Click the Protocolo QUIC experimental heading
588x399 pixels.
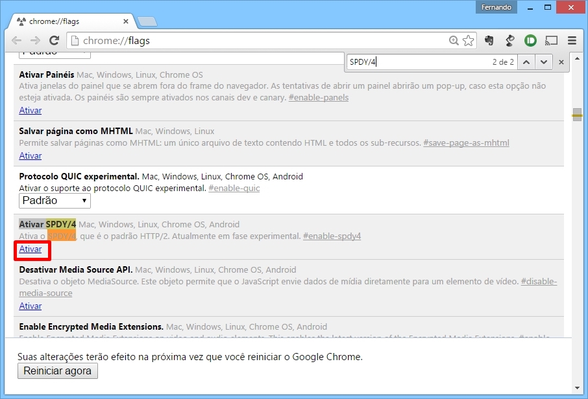(x=79, y=177)
